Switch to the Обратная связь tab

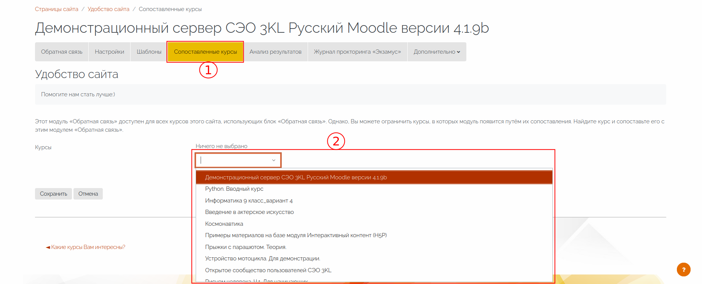(62, 52)
